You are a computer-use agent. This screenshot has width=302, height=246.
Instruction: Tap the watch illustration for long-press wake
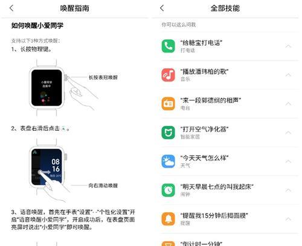47,87
